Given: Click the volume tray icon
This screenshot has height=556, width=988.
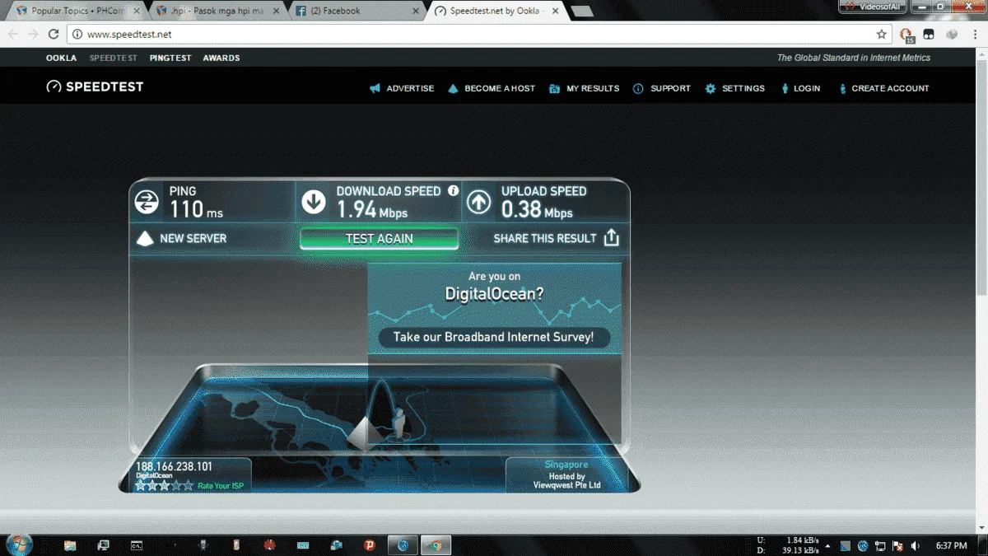Looking at the screenshot, I should tap(914, 546).
